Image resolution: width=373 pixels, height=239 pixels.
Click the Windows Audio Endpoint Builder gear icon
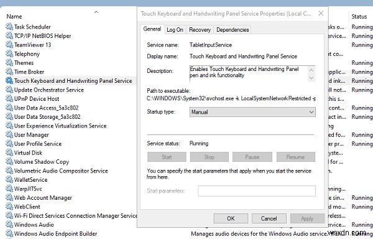(x=9, y=233)
